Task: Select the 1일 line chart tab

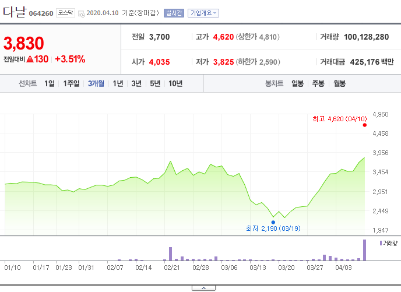Action: coord(50,83)
